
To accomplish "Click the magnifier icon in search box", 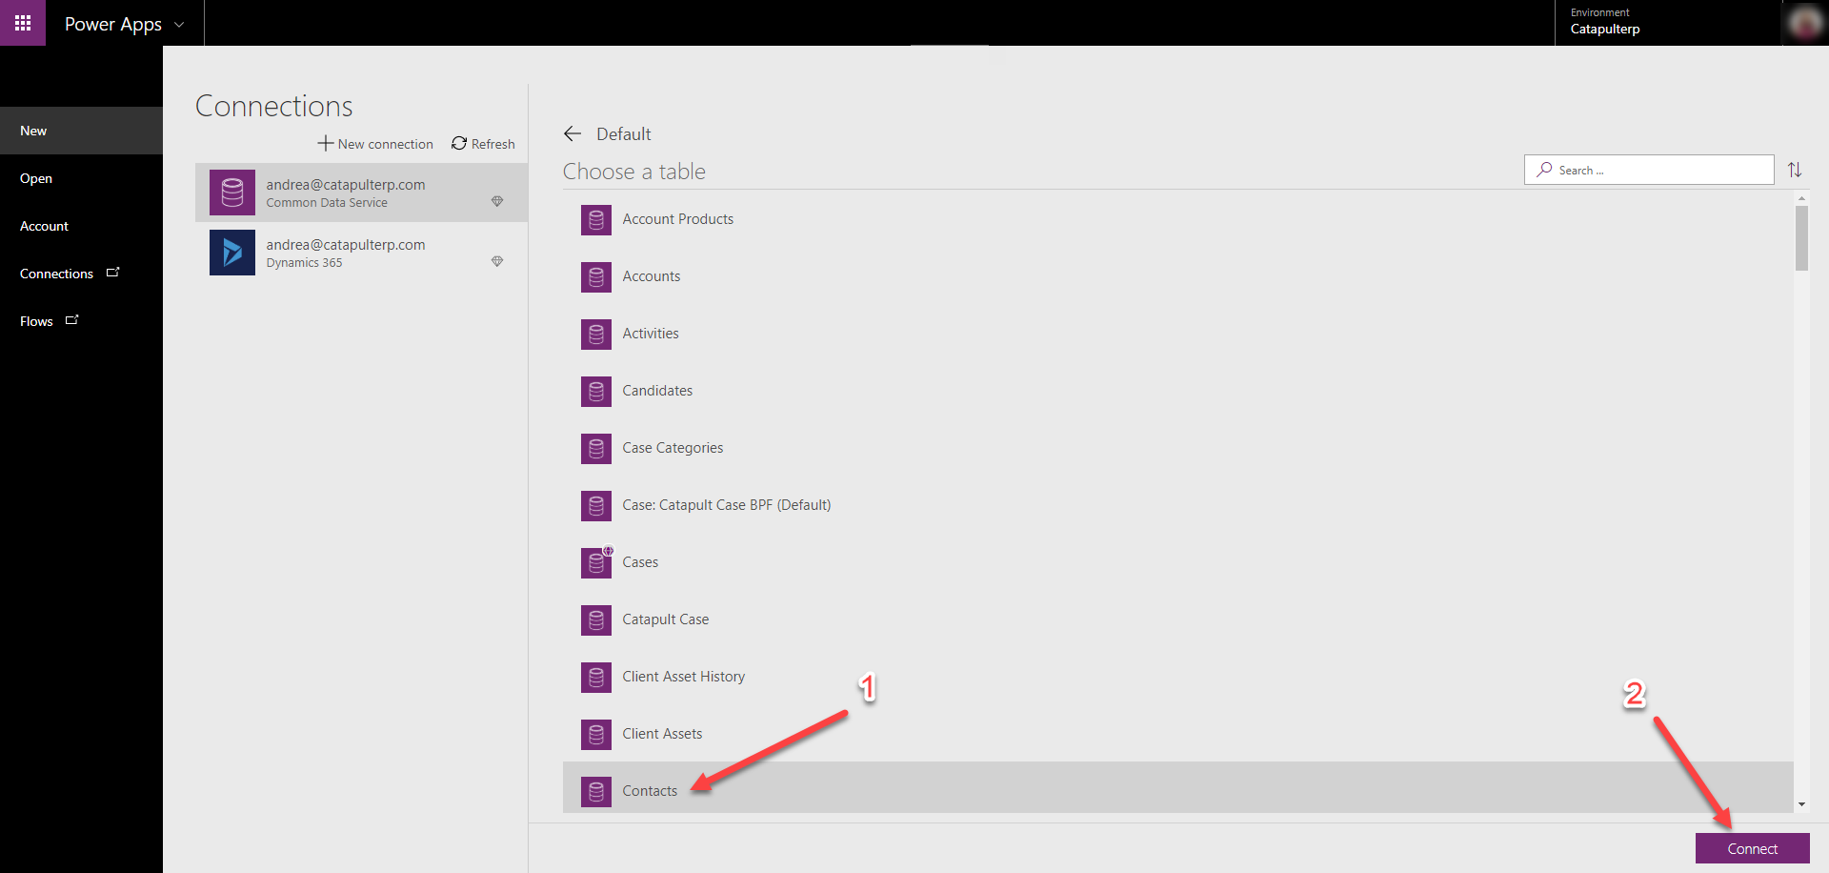I will pyautogui.click(x=1544, y=170).
